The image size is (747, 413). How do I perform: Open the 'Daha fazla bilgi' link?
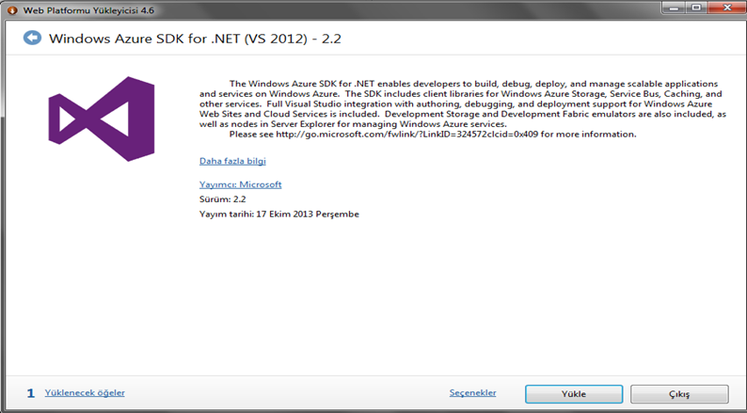[232, 161]
